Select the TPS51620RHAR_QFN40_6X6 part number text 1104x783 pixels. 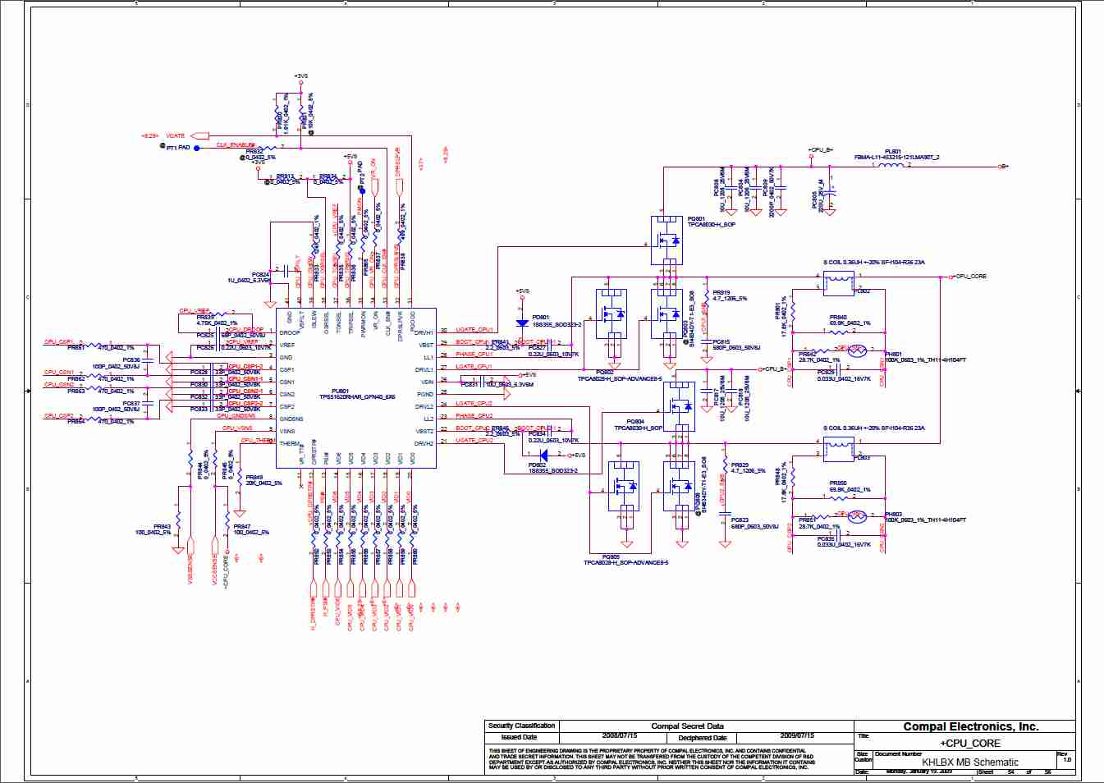[x=357, y=397]
